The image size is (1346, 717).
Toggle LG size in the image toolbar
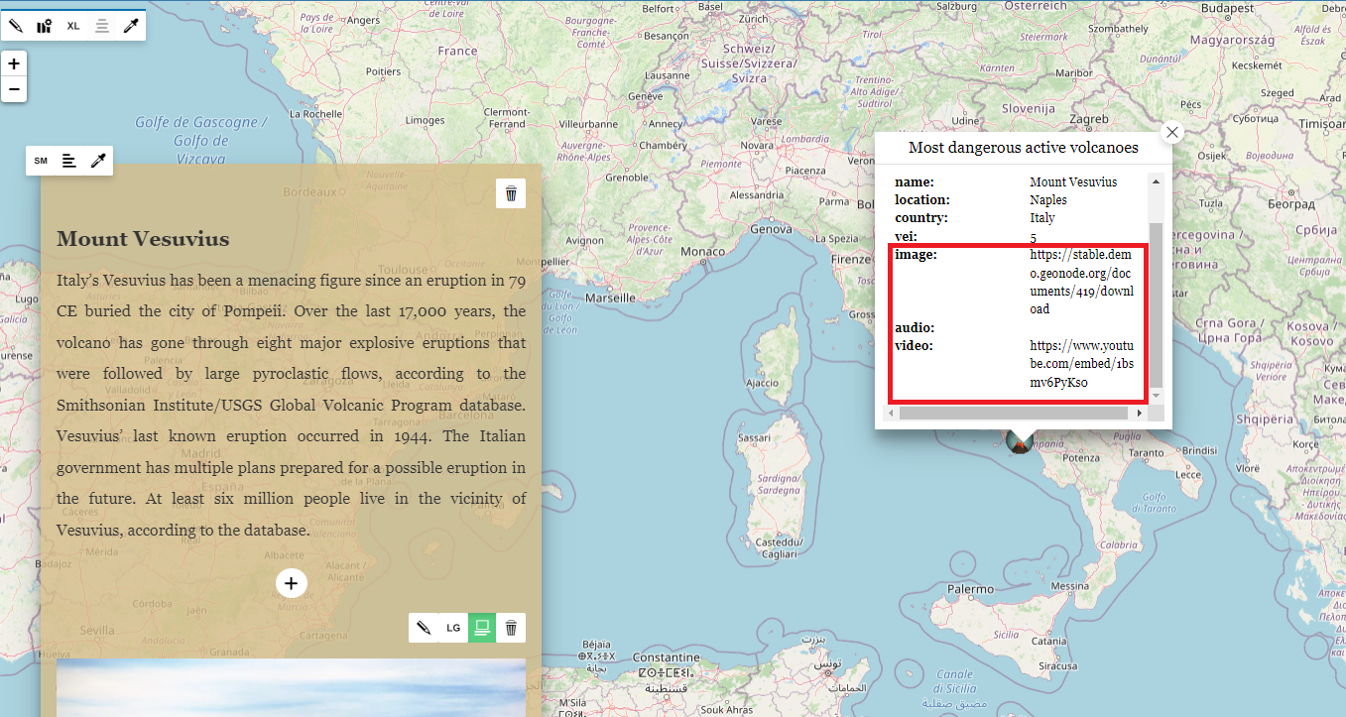(453, 627)
